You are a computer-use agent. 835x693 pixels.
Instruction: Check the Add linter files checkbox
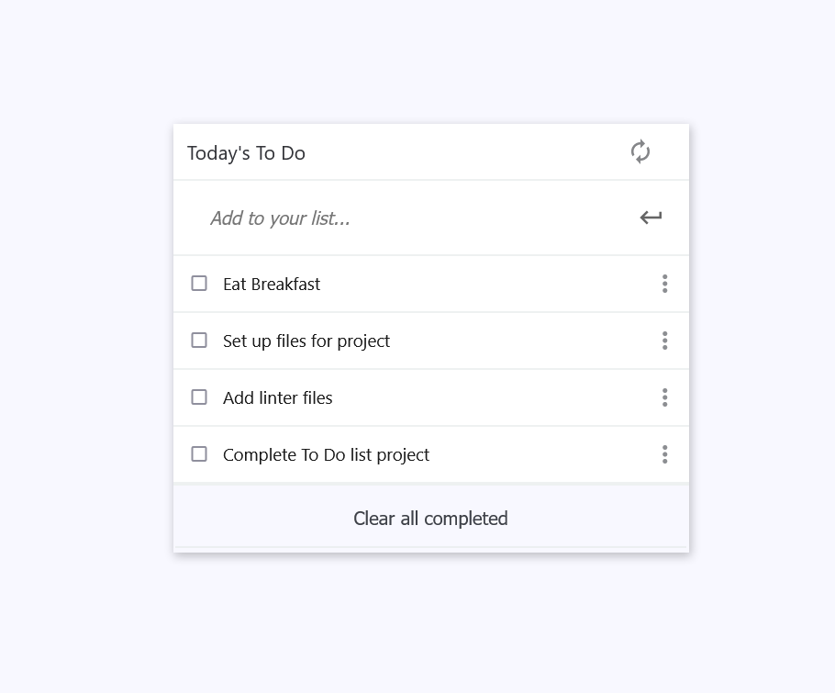click(199, 397)
